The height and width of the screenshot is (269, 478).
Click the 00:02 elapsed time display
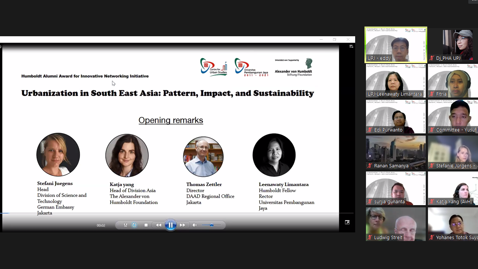(x=101, y=225)
